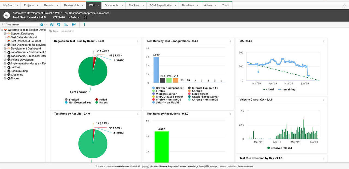349x169 pixels.
Task: Click the Tags label icon
Action: click(x=50, y=31)
